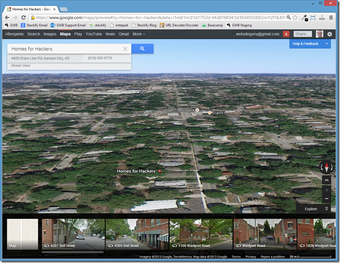This screenshot has height=263, width=340.
Task: Click the phone number (816) 332-9770
Action: click(100, 58)
